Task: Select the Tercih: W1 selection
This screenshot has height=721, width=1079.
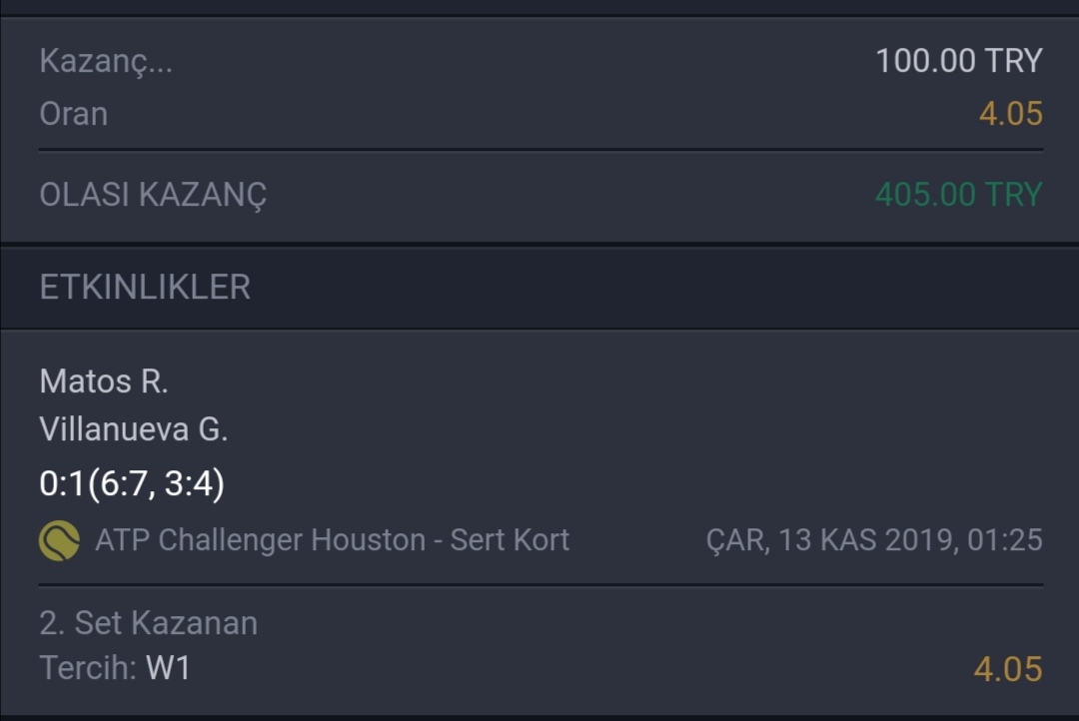Action: (x=115, y=667)
